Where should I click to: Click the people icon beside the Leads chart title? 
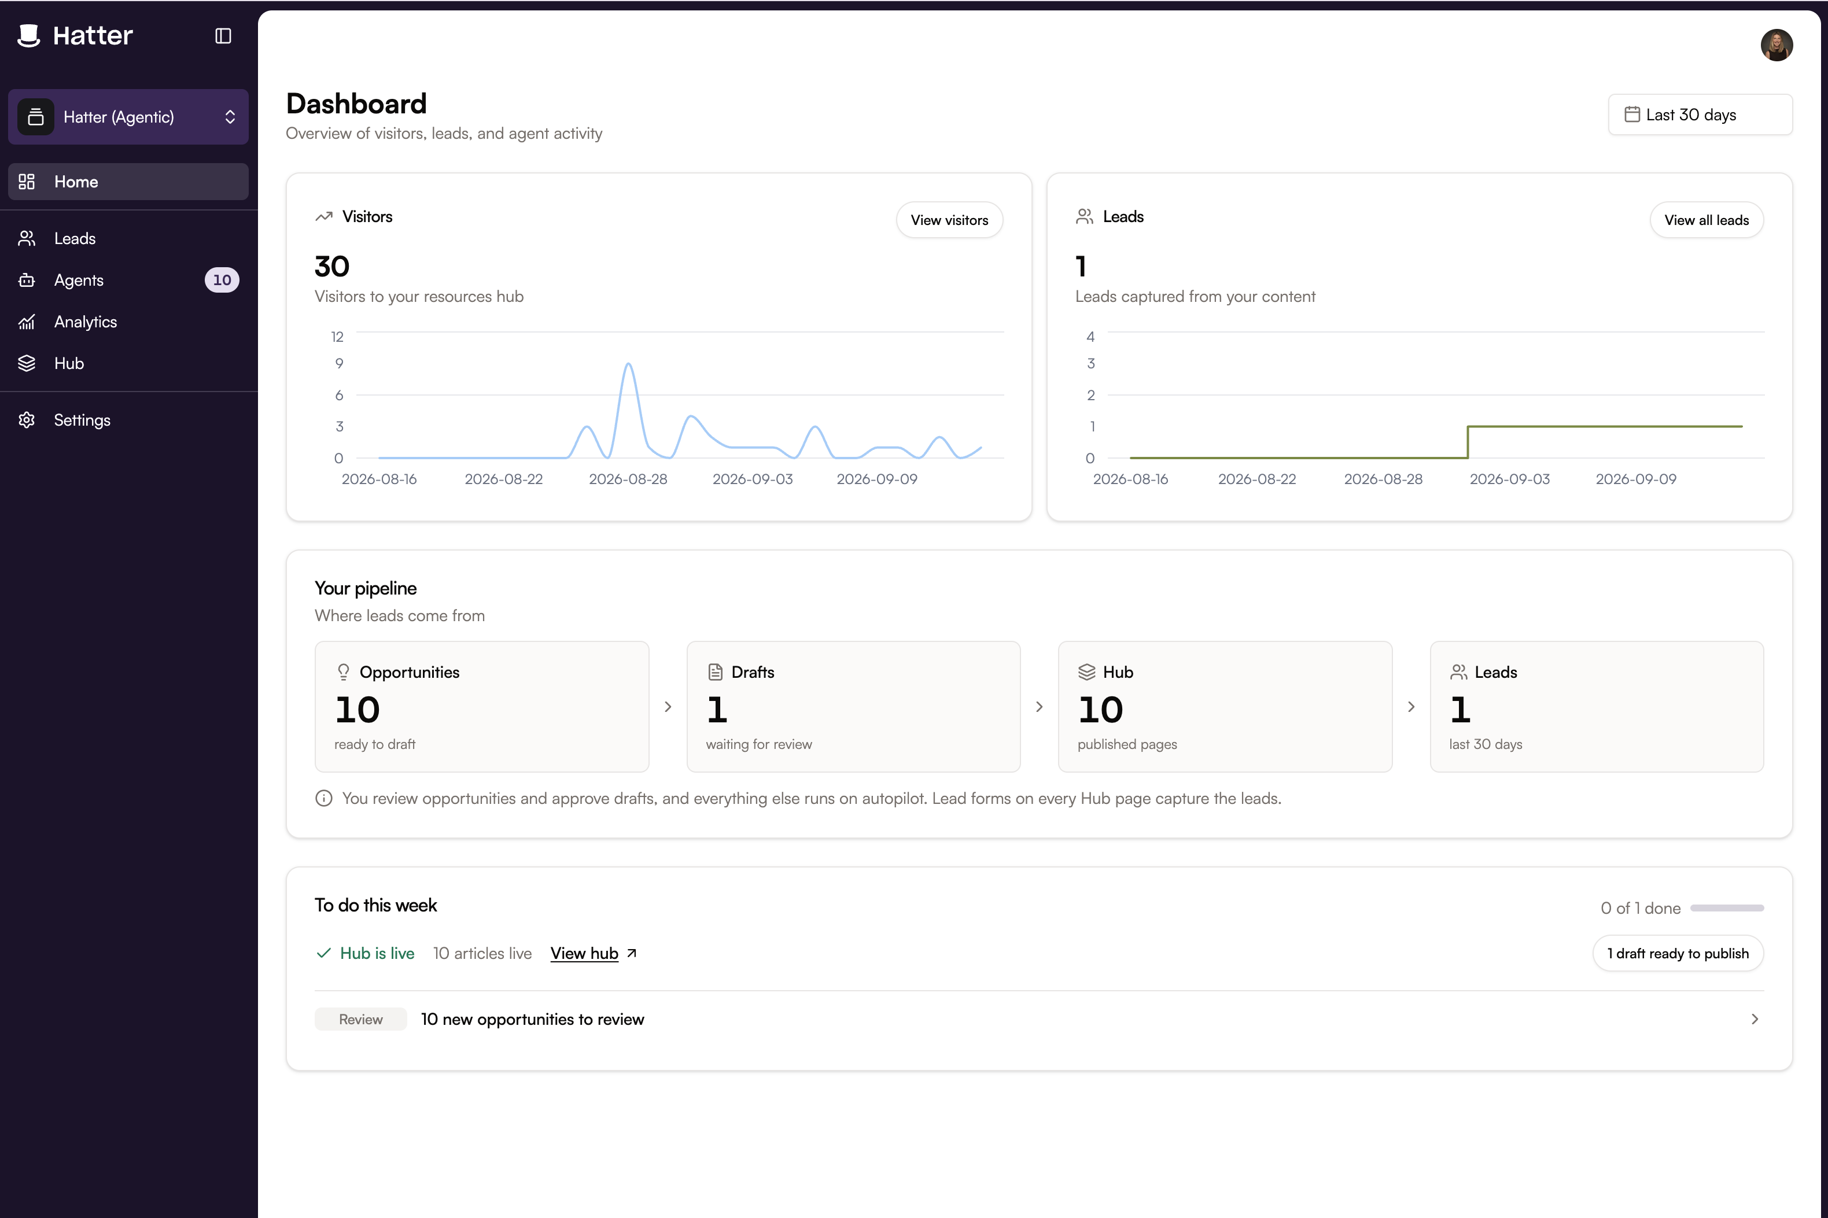click(1085, 217)
